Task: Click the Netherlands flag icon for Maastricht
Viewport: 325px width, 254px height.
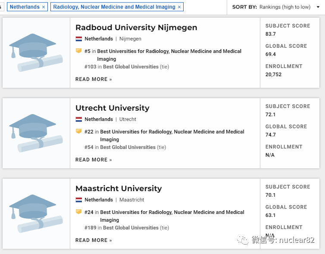Action: [x=79, y=200]
